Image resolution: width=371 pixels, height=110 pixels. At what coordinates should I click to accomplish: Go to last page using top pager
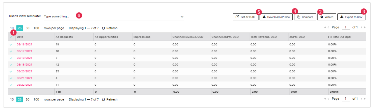pos(365,27)
